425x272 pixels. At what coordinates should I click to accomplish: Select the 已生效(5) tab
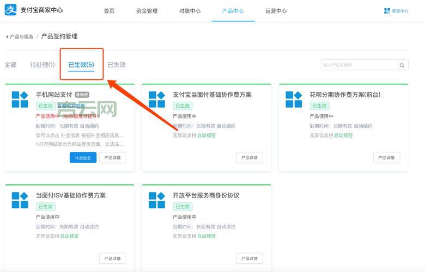pyautogui.click(x=81, y=65)
